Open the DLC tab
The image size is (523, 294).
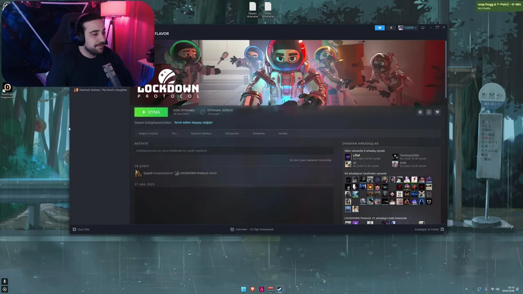pos(174,134)
